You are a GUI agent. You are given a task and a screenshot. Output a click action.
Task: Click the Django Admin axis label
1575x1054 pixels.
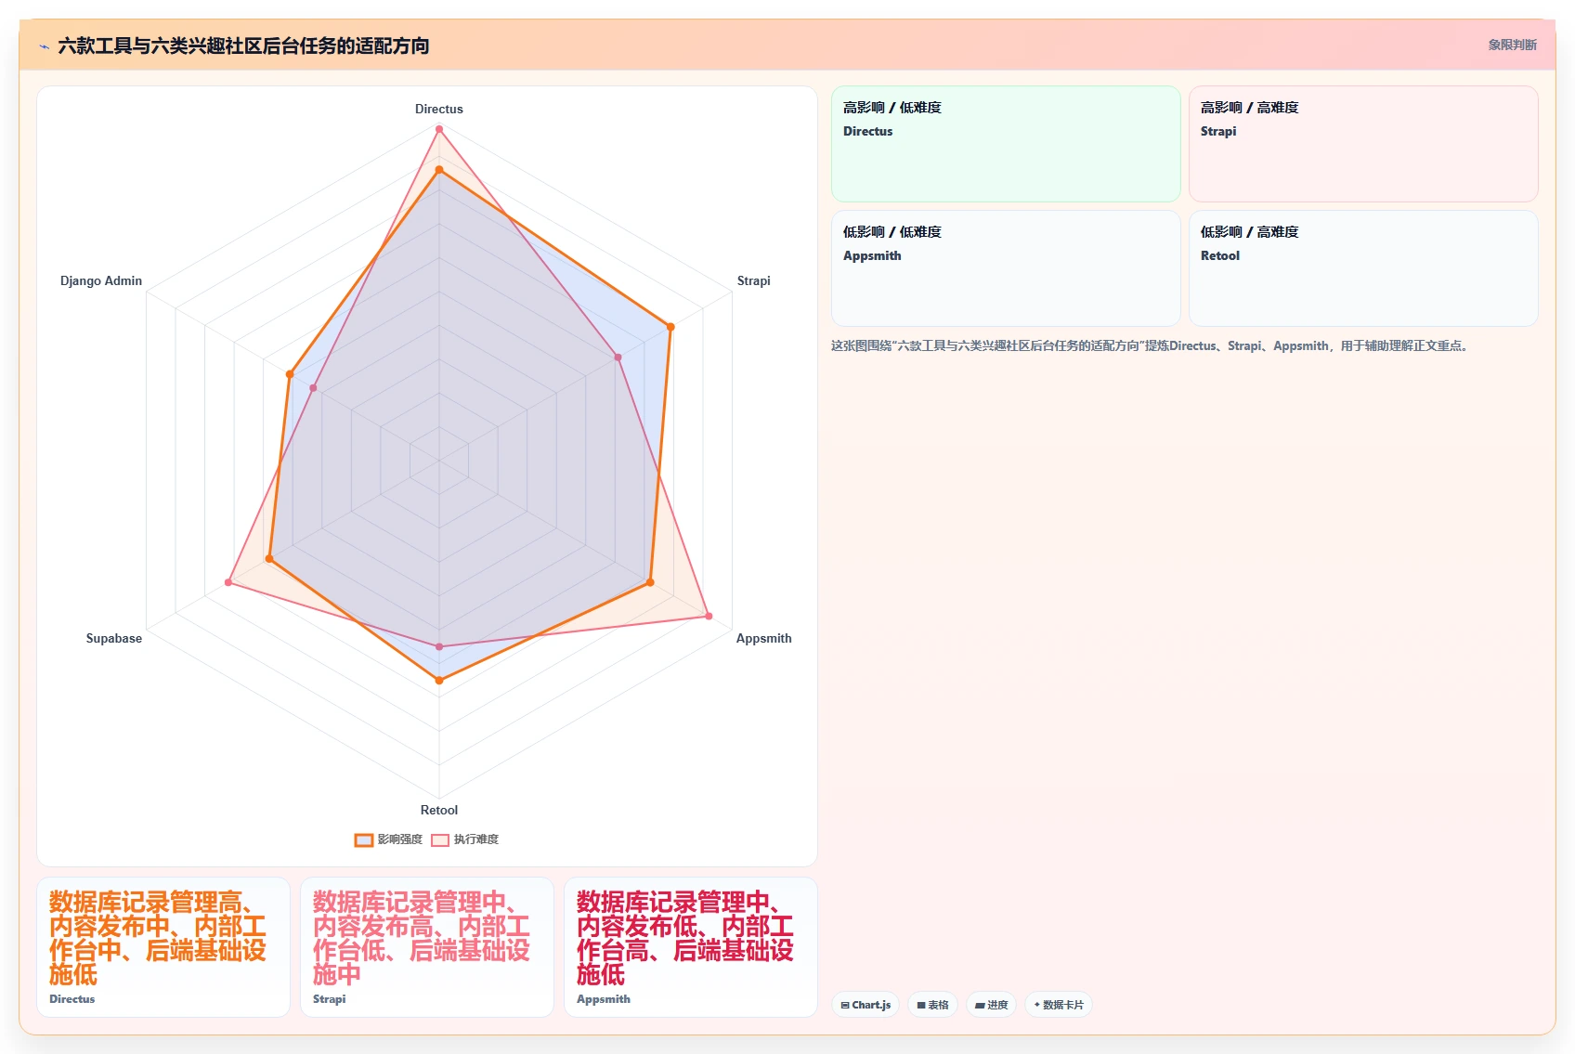coord(101,280)
